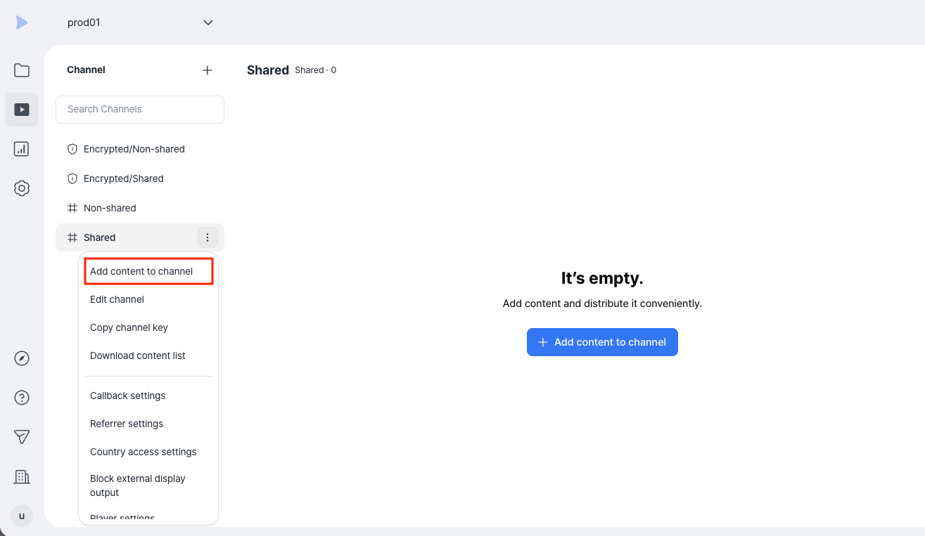Open settings gear in sidebar

22,188
